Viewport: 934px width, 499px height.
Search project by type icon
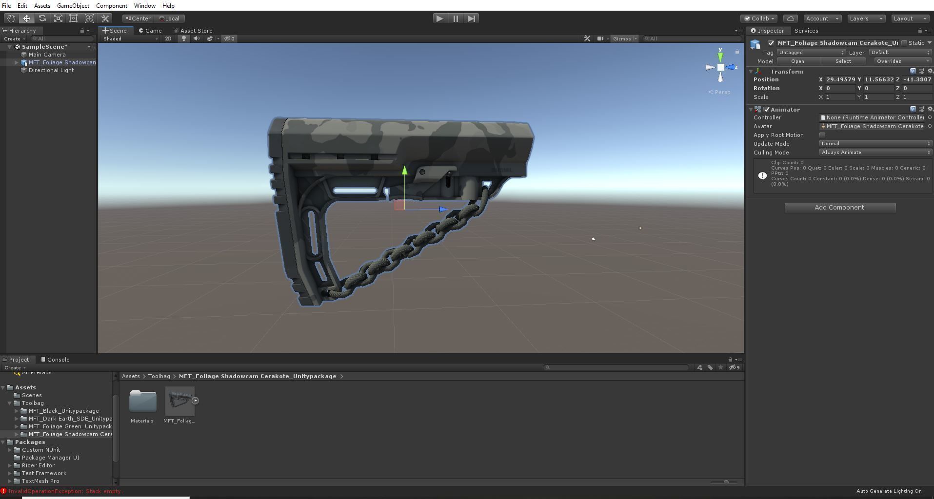pyautogui.click(x=700, y=367)
